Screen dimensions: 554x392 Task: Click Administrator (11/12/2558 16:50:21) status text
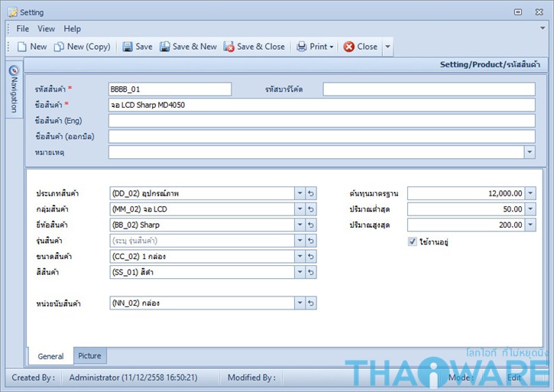pos(133,377)
